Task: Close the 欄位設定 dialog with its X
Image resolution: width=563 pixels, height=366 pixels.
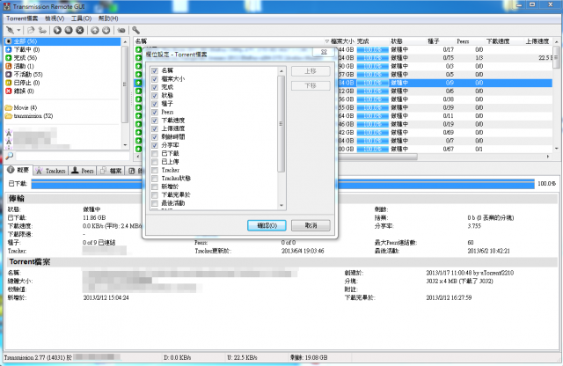Action: pos(324,52)
